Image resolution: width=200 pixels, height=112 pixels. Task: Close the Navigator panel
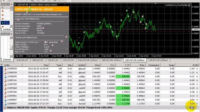(x=12, y=34)
